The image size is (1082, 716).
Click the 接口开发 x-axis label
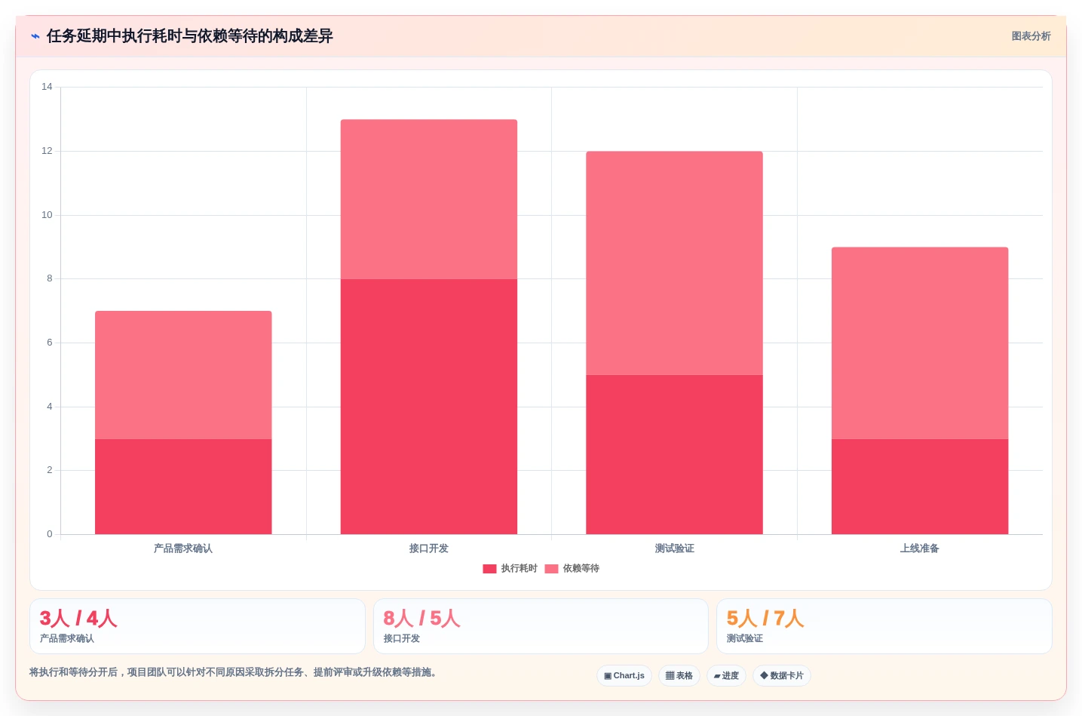(x=429, y=549)
